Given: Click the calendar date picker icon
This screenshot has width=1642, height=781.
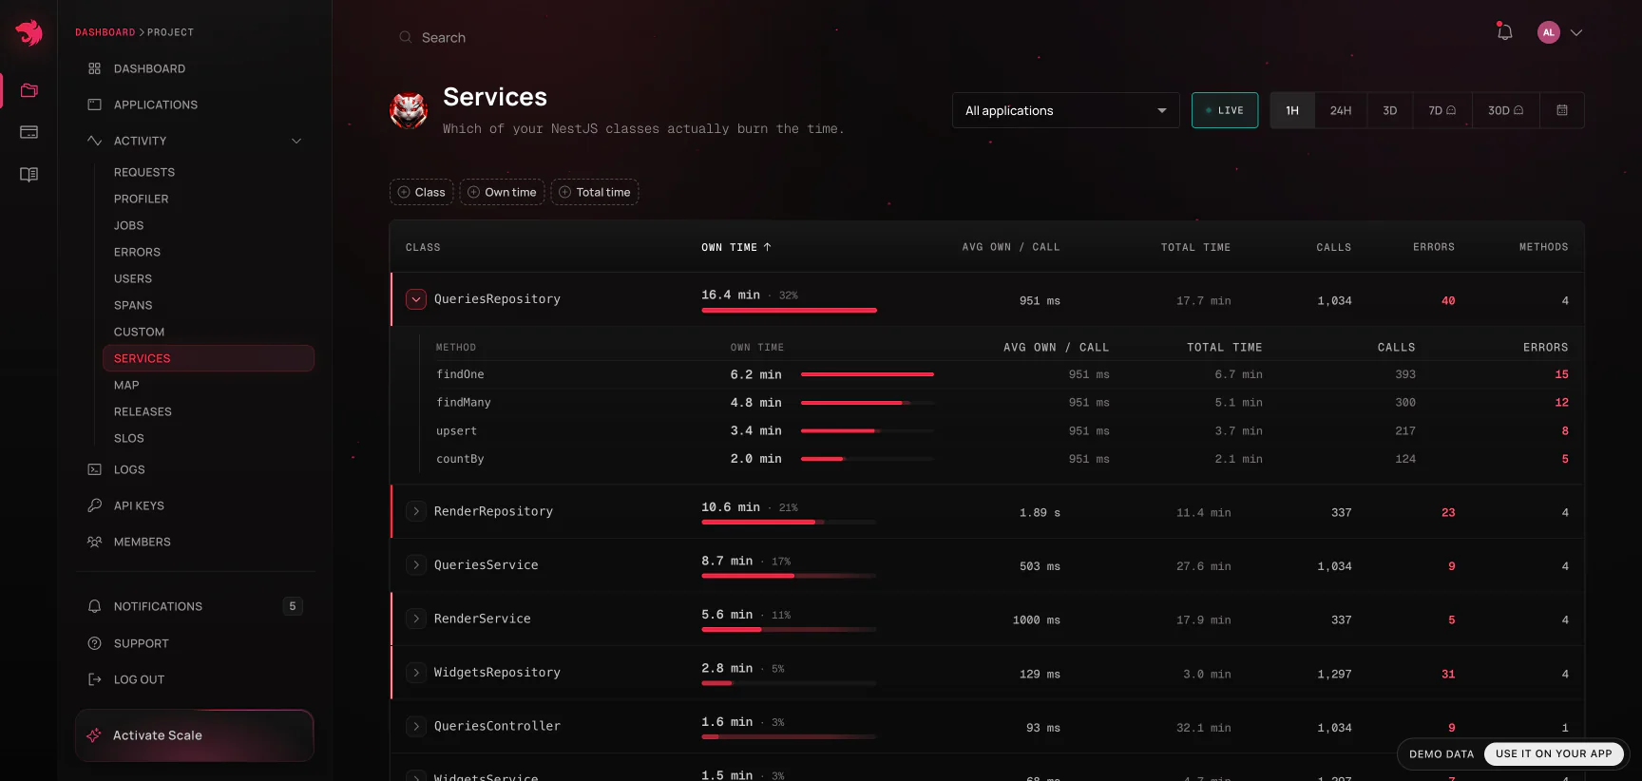Looking at the screenshot, I should pyautogui.click(x=1562, y=110).
